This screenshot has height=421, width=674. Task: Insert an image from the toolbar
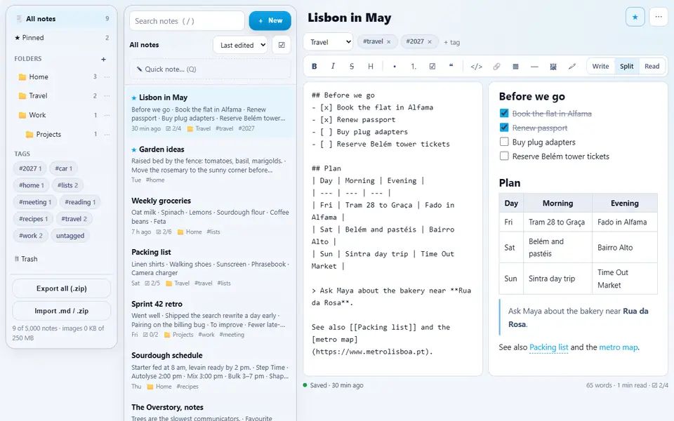tap(553, 66)
